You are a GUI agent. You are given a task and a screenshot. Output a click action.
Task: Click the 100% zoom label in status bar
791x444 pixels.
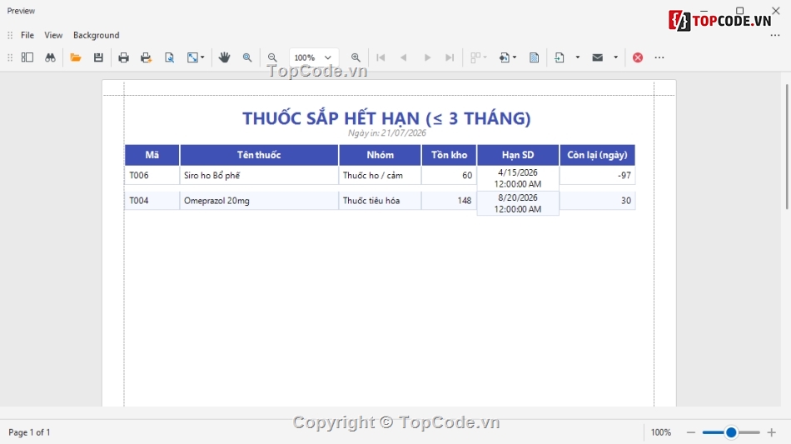click(661, 432)
